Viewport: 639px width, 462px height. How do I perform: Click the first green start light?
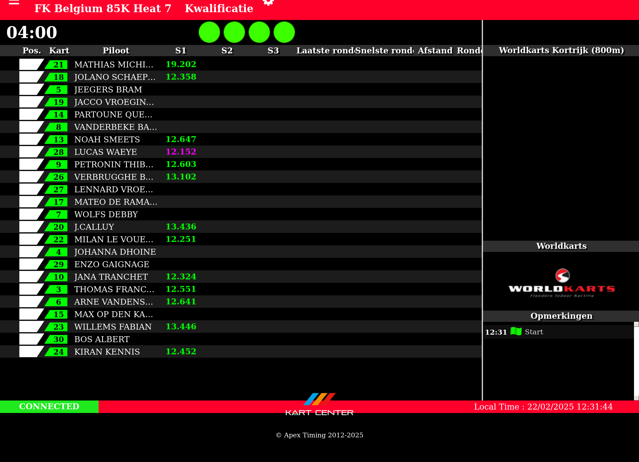(209, 32)
